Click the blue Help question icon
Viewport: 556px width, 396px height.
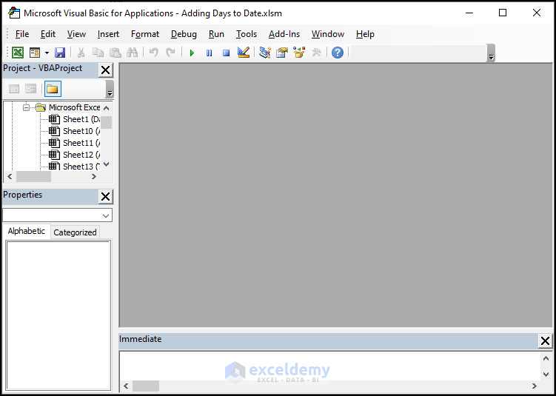point(338,53)
